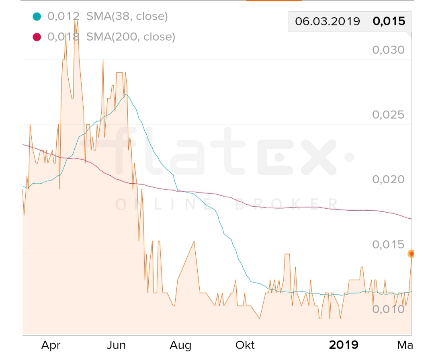Select the Okt time axis label

point(245,345)
